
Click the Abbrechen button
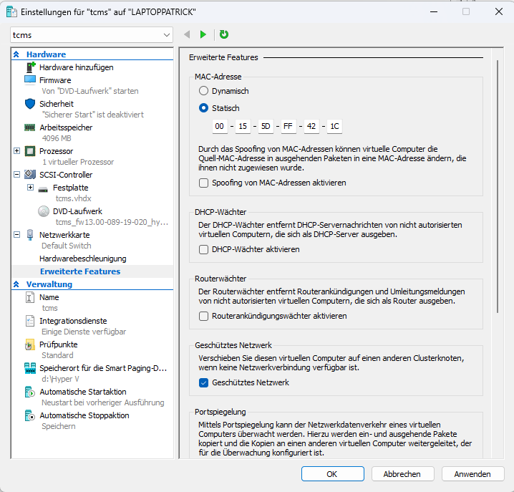(402, 474)
